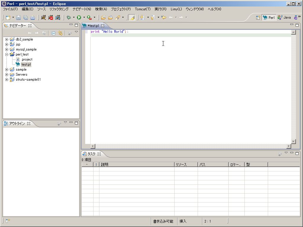This screenshot has height=227, width=303.
Task: Sort tasks by リソース column header
Action: pos(186,165)
